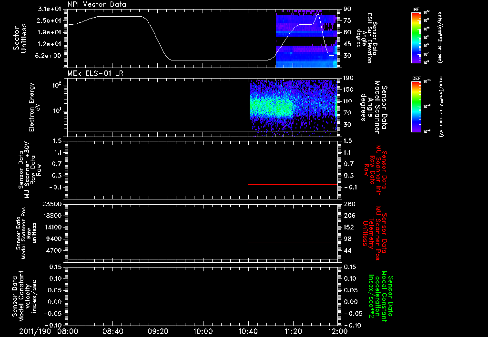The width and height of the screenshot is (488, 337).
Task: Click the '2.5e+01' sector tick label
Action: [x=49, y=20]
